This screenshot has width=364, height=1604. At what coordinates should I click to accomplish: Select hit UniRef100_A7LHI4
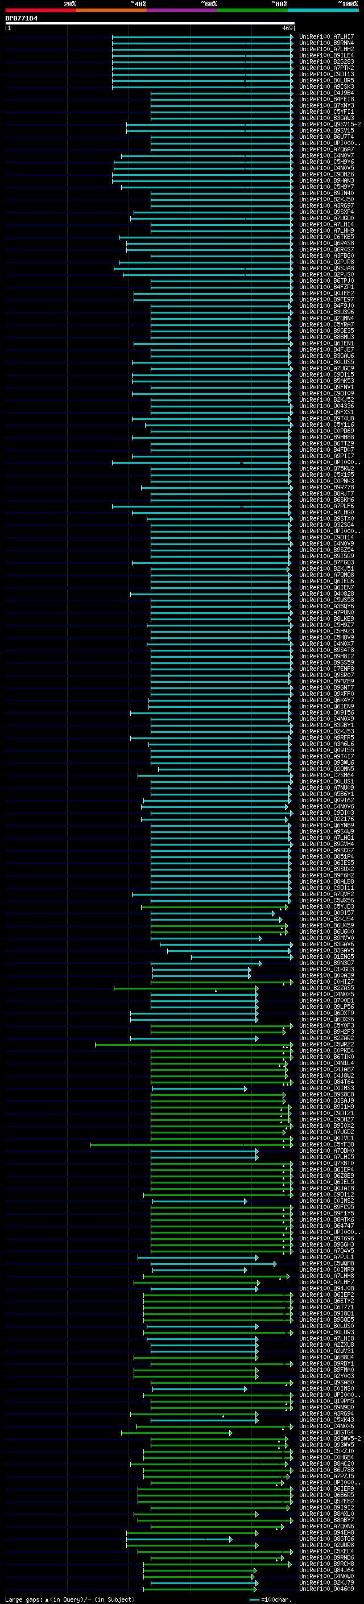(326, 225)
